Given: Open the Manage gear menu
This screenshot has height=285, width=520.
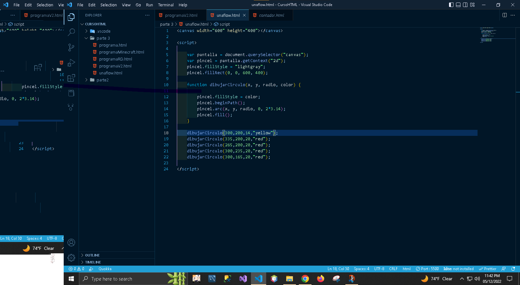Looking at the screenshot, I should [x=71, y=258].
